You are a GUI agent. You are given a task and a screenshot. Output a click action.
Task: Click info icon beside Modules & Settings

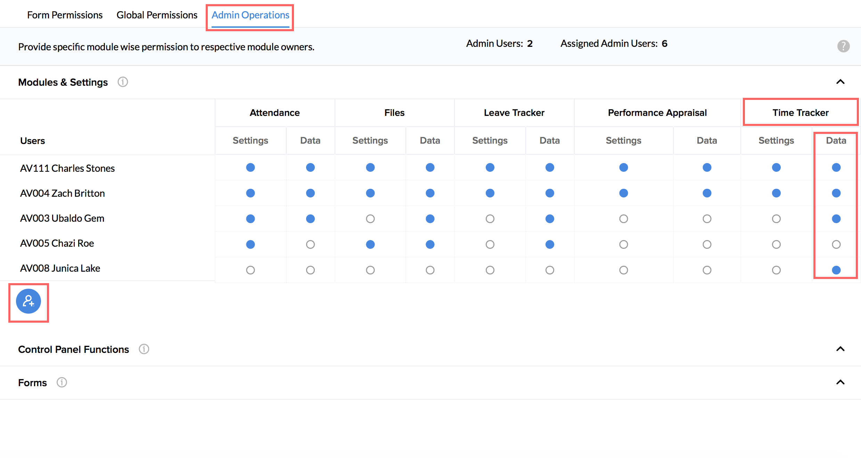(x=123, y=82)
